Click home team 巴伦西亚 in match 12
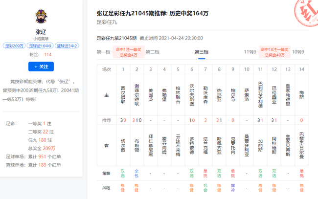This screenshot has height=199, width=318. click(x=274, y=95)
